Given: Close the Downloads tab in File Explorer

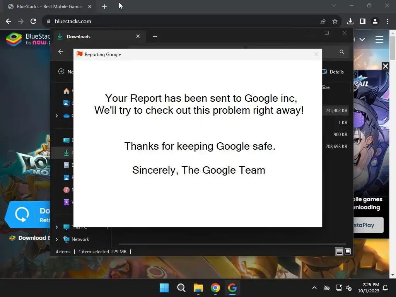Looking at the screenshot, I should 138,36.
